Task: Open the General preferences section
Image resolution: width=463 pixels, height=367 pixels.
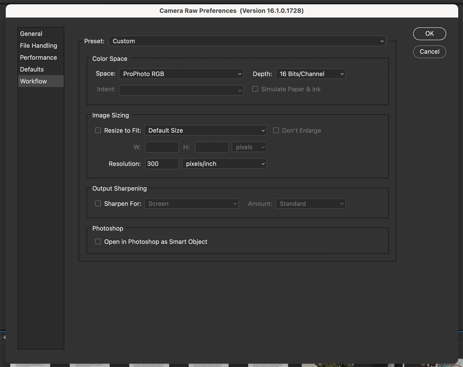Action: pyautogui.click(x=41, y=34)
